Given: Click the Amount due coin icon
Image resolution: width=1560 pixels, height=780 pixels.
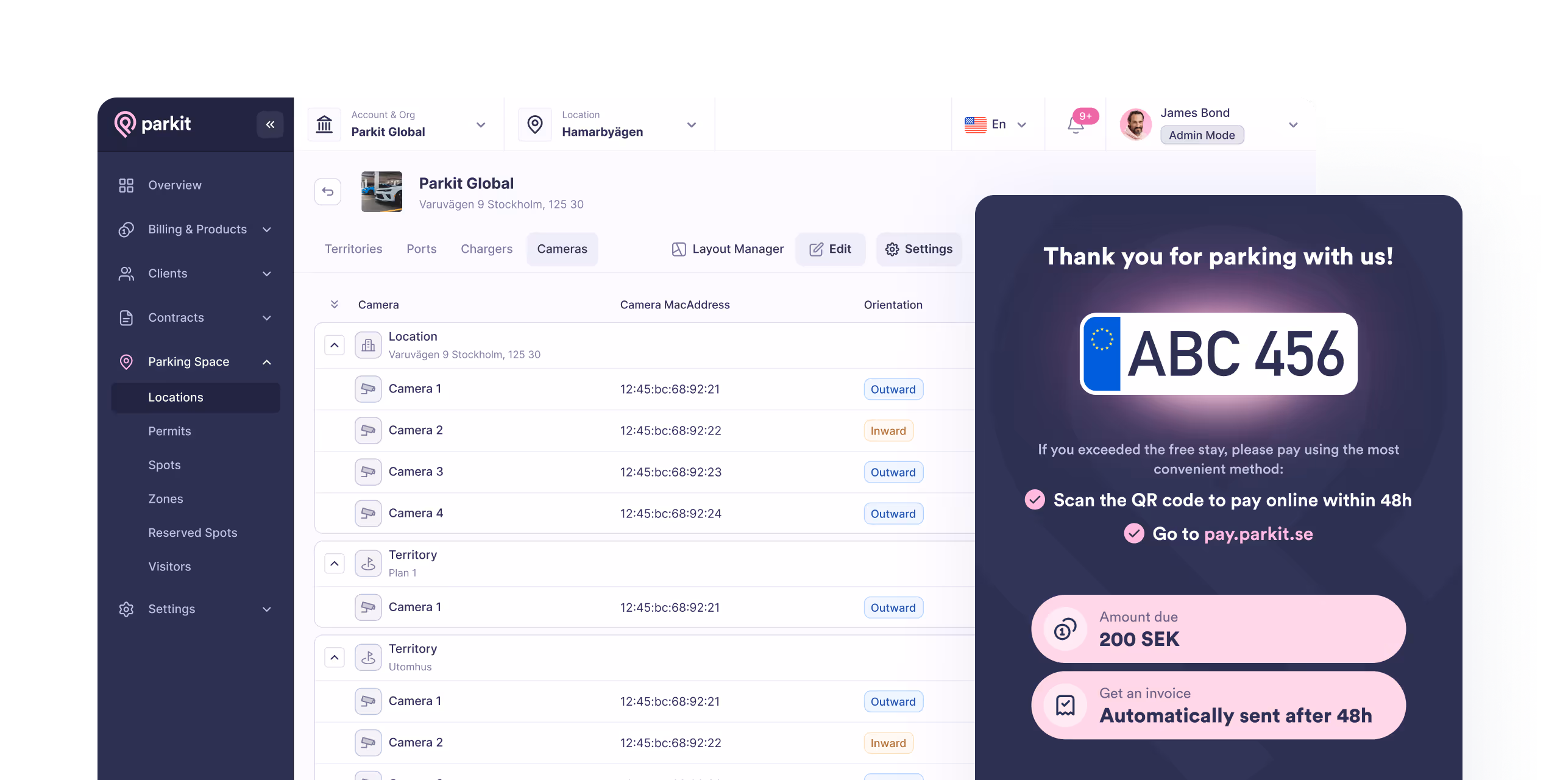Looking at the screenshot, I should pos(1065,629).
